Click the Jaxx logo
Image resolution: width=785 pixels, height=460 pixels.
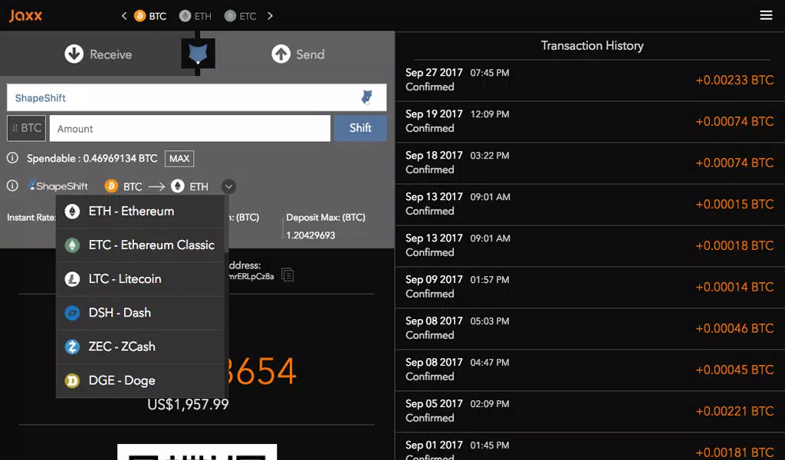(x=25, y=15)
